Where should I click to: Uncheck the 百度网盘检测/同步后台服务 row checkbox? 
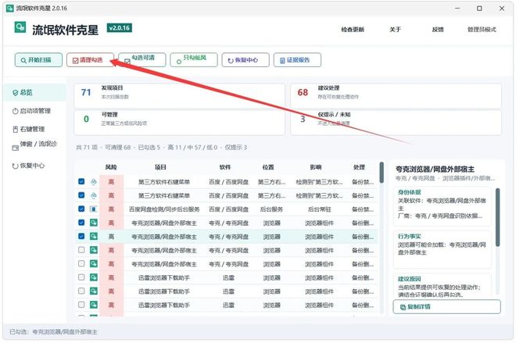click(81, 209)
